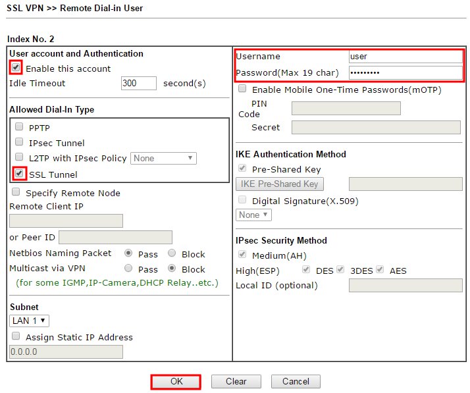The height and width of the screenshot is (393, 470).
Task: Enable PPTP dial-in type
Action: tap(19, 127)
